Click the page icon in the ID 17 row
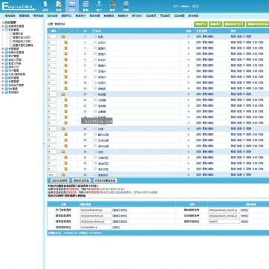 click(x=66, y=77)
